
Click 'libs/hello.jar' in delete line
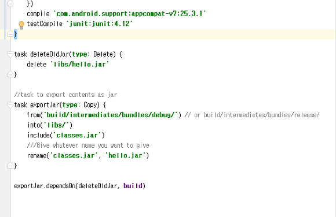pyautogui.click(x=80, y=64)
